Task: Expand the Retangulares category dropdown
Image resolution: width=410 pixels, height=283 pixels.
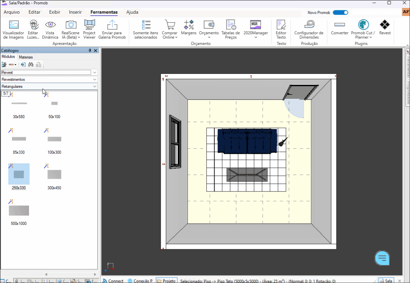Action: [95, 86]
